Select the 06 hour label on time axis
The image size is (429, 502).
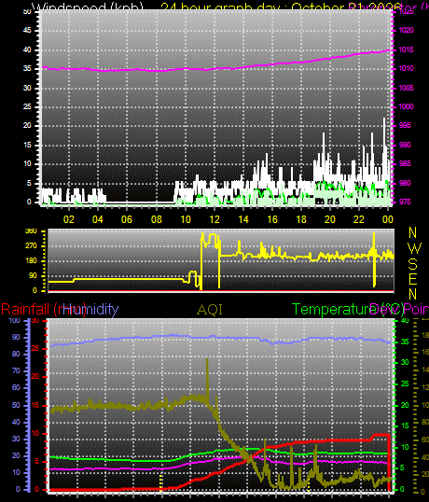(x=127, y=219)
